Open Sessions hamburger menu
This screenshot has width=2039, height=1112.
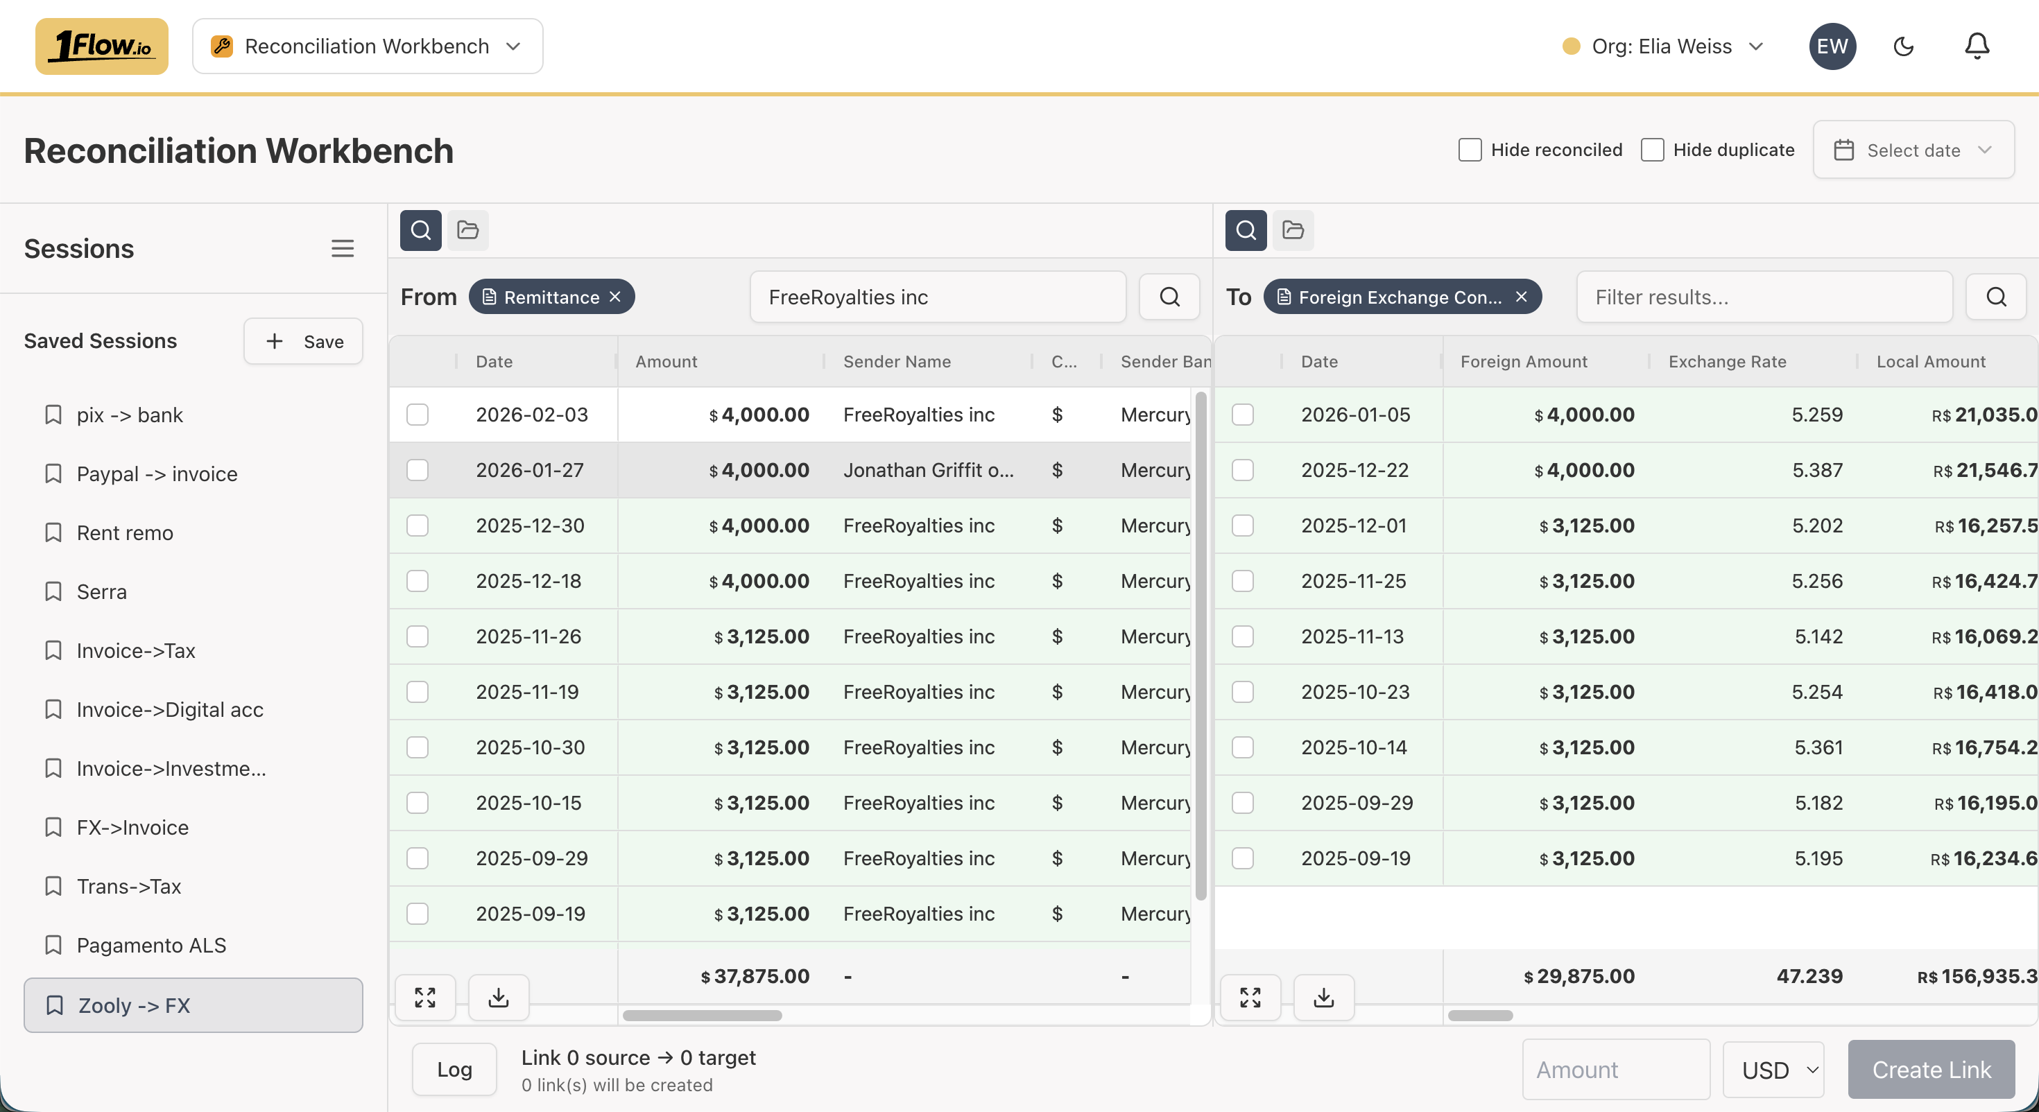click(x=342, y=248)
